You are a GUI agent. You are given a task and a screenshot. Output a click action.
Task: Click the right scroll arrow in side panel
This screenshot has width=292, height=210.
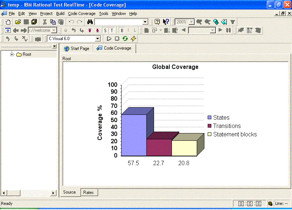[53, 193]
